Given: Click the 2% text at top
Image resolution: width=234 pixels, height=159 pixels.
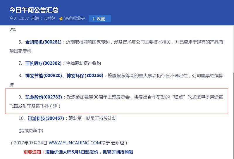Looking at the screenshot, I should click(13, 30).
